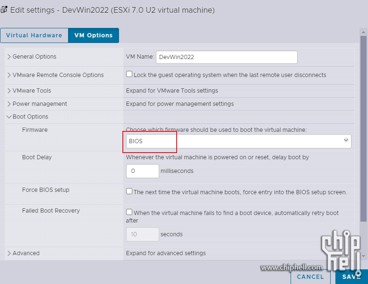
Task: Click 'Expand for power management settings' text
Action: [x=180, y=104]
